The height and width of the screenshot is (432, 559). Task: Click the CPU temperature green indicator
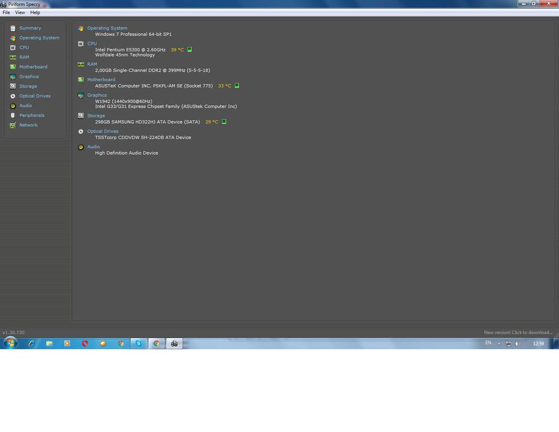coord(189,50)
